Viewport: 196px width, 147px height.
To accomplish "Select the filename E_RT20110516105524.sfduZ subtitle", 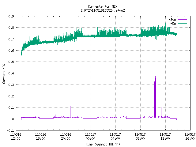I will 103,10.
